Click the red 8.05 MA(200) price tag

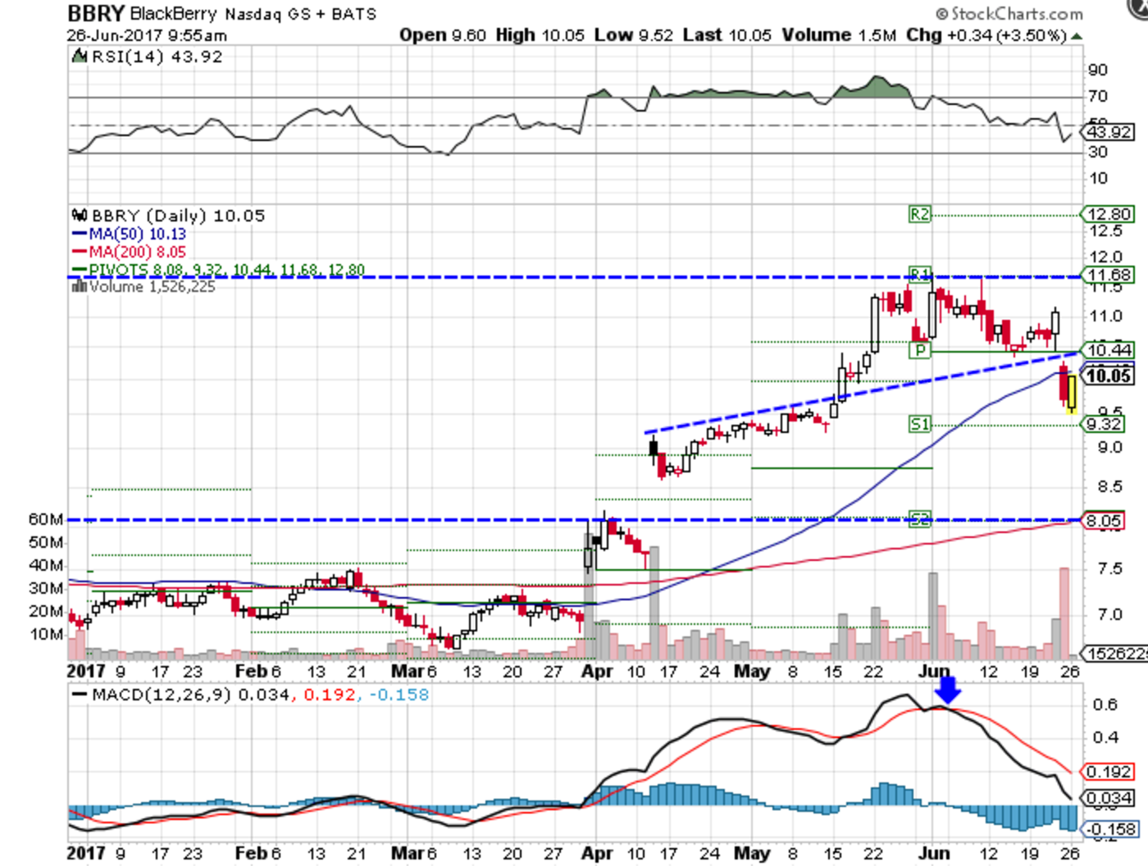(1104, 521)
